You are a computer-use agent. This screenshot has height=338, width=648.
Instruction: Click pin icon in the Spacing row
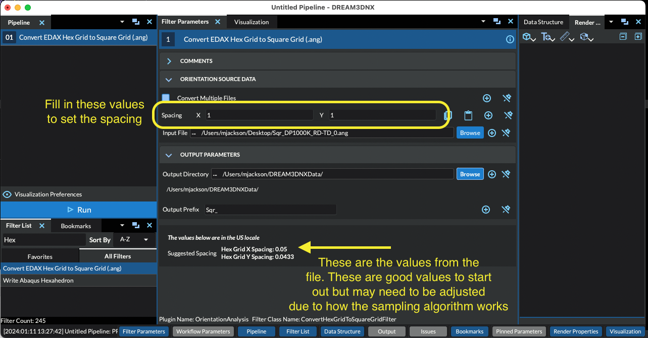coord(509,115)
